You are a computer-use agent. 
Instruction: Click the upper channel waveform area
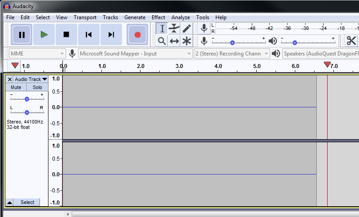coord(189,107)
